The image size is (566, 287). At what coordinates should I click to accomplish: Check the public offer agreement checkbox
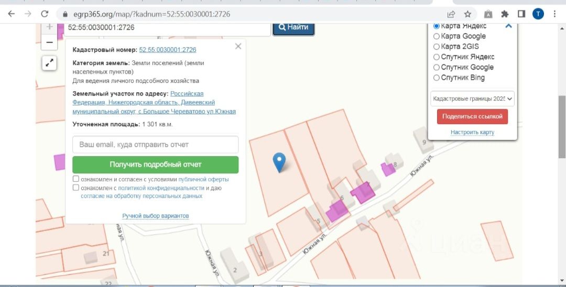[77, 179]
